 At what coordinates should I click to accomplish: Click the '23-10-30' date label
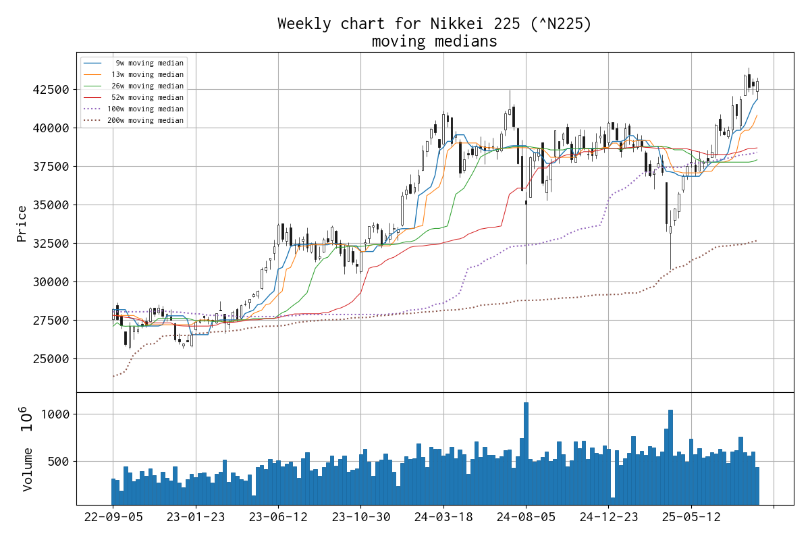point(360,518)
